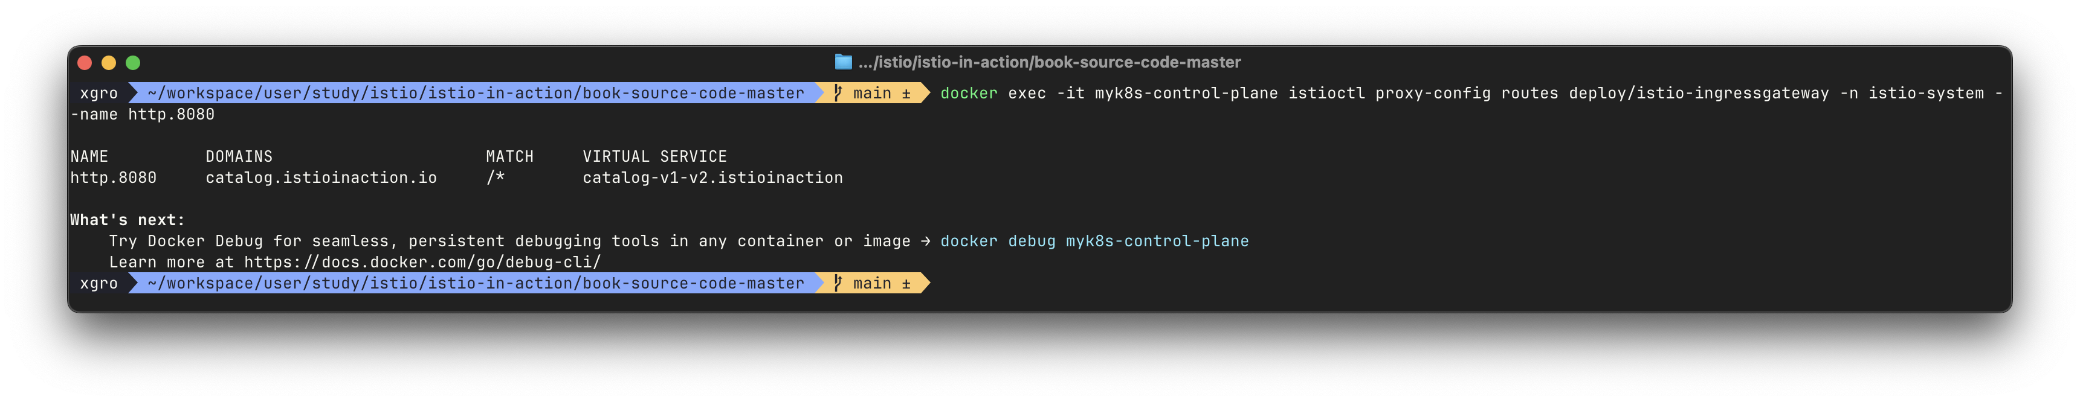Click the green docker command word
The width and height of the screenshot is (2080, 402).
[969, 93]
